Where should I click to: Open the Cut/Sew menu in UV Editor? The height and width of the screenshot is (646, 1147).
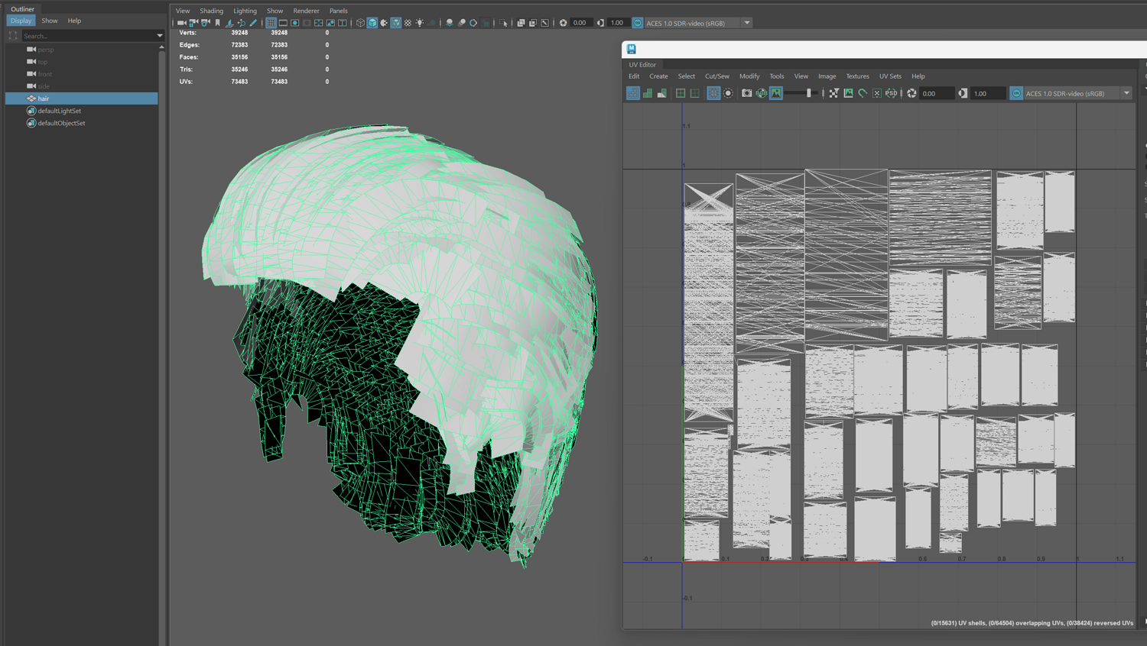click(x=716, y=76)
